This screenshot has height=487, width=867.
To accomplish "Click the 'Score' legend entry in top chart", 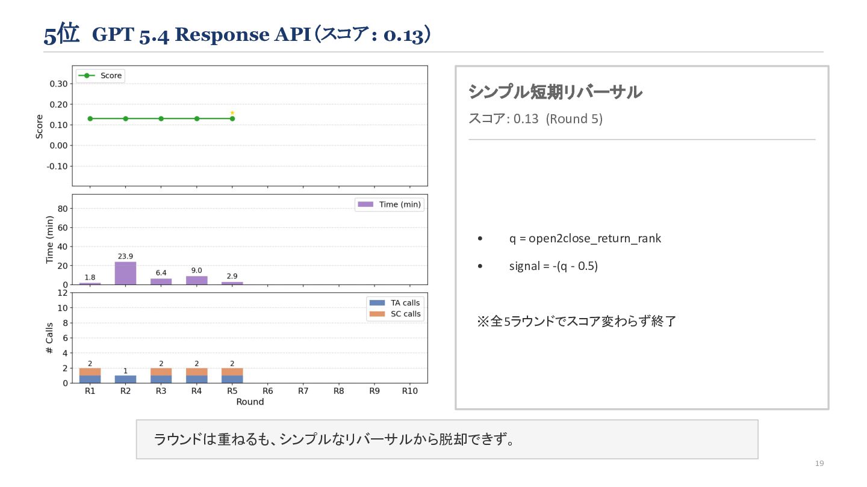I will (101, 76).
